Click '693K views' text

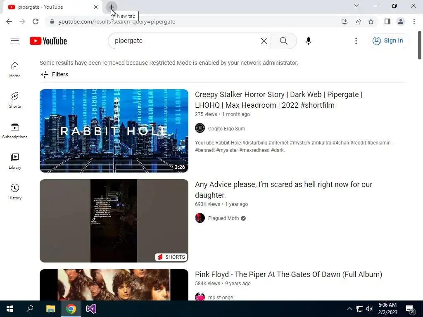(207, 204)
